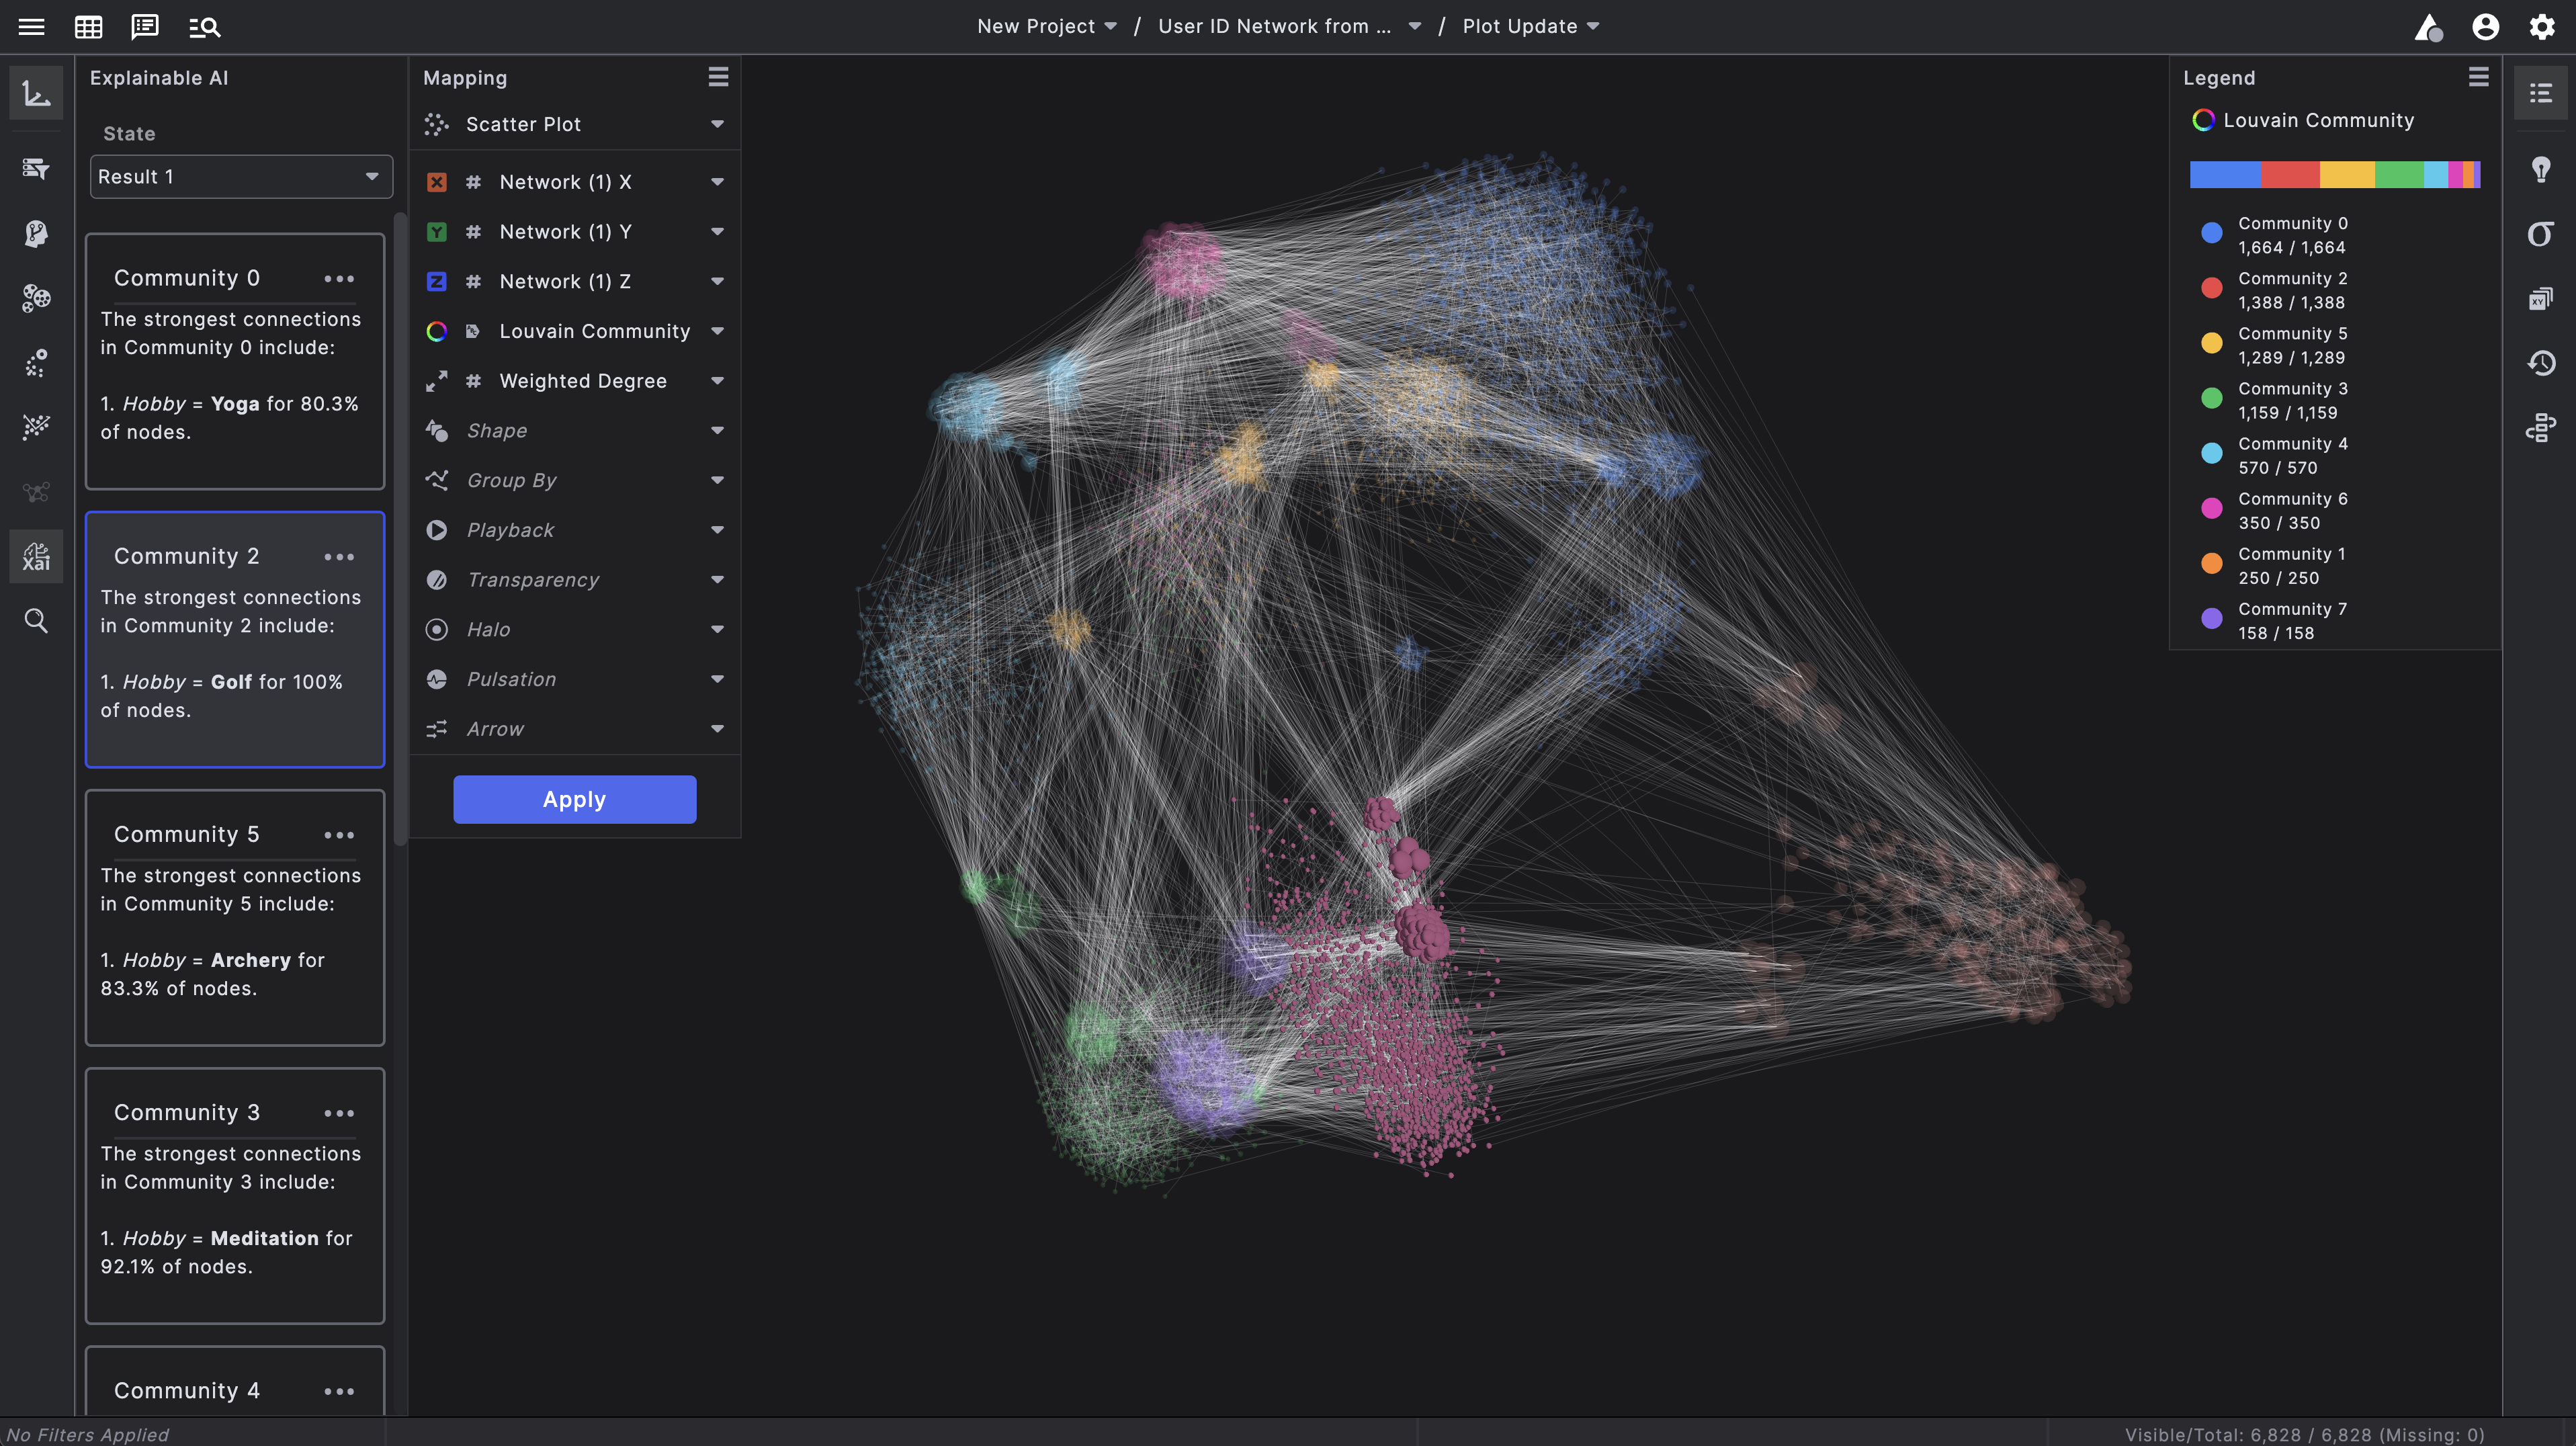Image resolution: width=2576 pixels, height=1446 pixels.
Task: Open Community 4 card options menu
Action: click(339, 1391)
